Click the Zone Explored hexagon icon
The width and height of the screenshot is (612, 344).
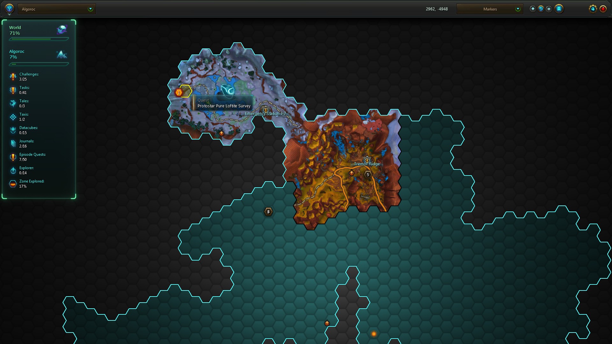pyautogui.click(x=13, y=184)
